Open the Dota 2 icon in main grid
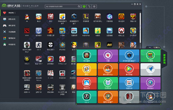Image resolution: width=173 pixels, height=110 pixels. [27, 31]
